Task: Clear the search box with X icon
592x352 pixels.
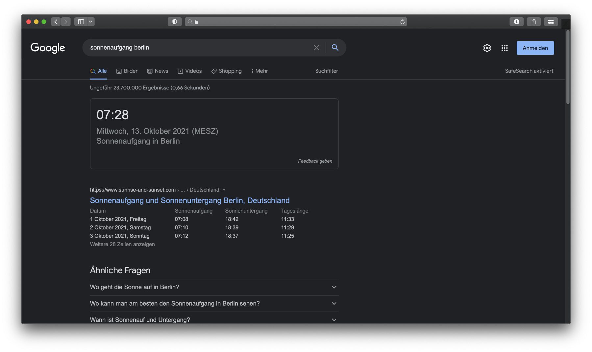Action: (316, 48)
